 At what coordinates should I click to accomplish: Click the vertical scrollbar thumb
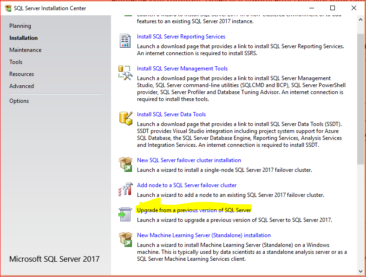pos(360,99)
